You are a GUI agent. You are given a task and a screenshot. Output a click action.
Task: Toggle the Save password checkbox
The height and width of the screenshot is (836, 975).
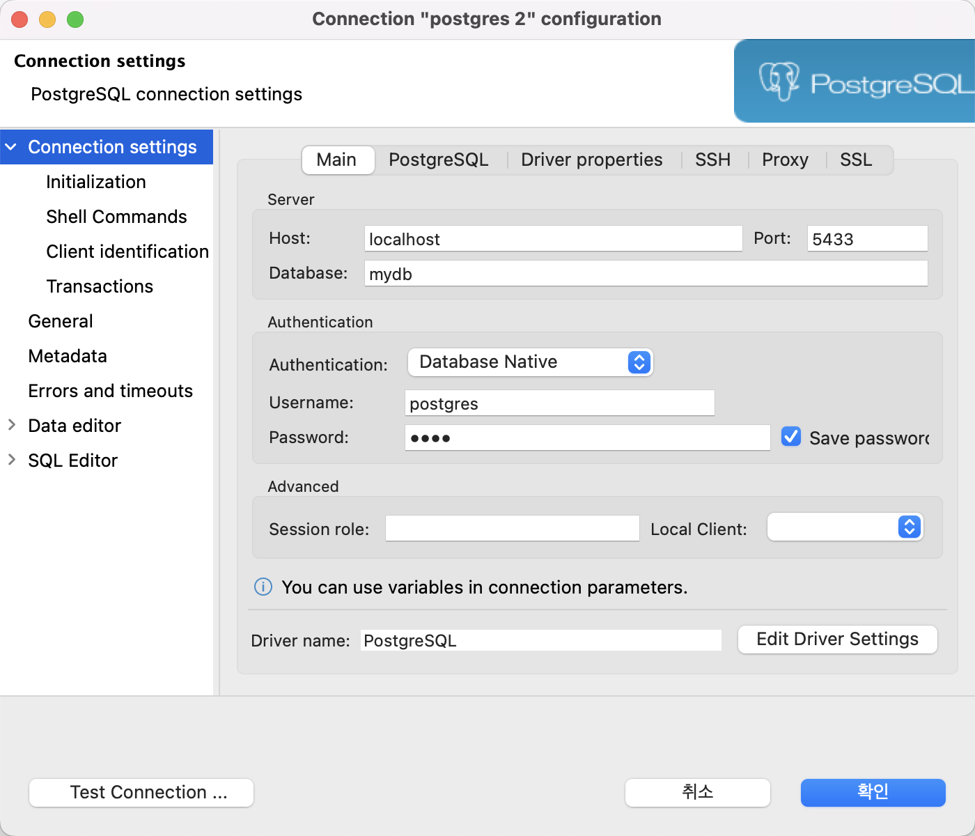791,436
